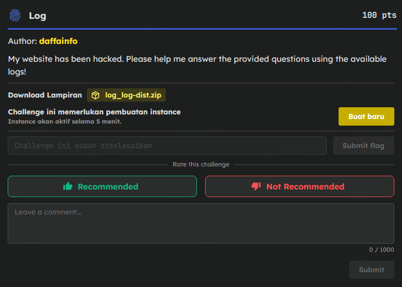Focus the flag input field
Viewport: 402px width, 287px height.
[167, 146]
